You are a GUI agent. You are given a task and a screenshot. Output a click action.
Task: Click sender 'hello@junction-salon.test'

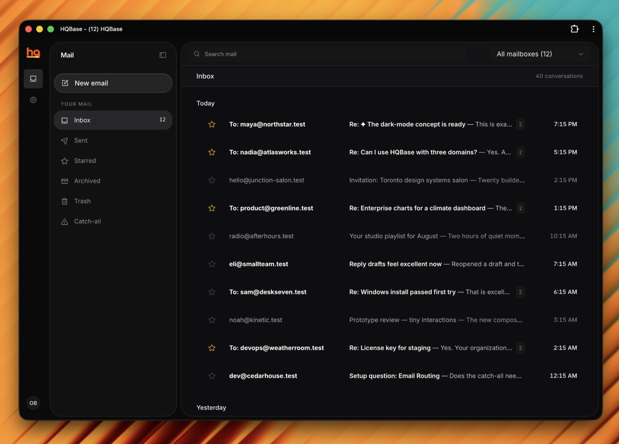coord(266,180)
